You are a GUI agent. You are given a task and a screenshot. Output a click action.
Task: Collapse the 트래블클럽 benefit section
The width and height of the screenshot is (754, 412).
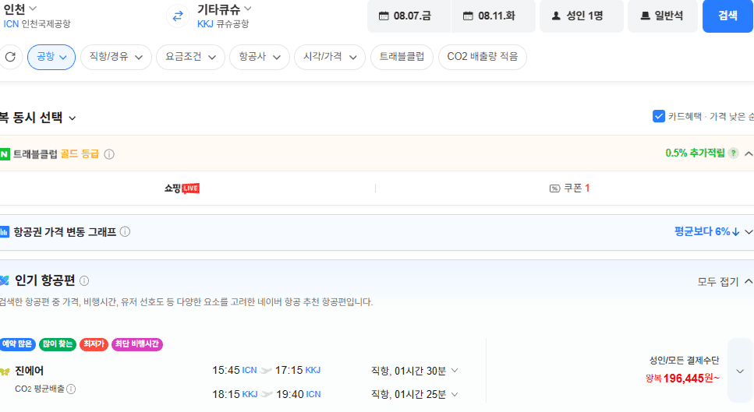click(x=749, y=153)
